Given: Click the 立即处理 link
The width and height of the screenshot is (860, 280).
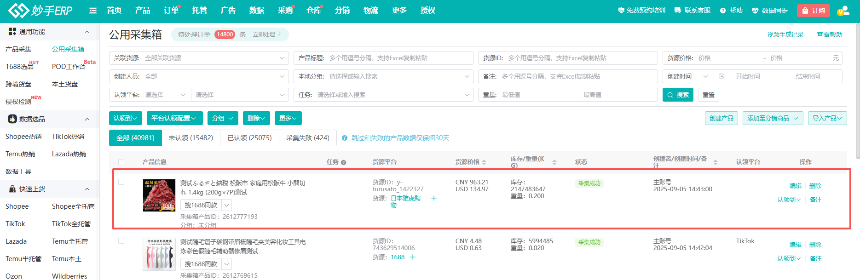Looking at the screenshot, I should [266, 34].
